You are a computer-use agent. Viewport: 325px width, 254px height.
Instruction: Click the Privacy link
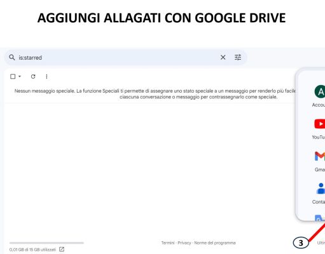[x=184, y=243]
